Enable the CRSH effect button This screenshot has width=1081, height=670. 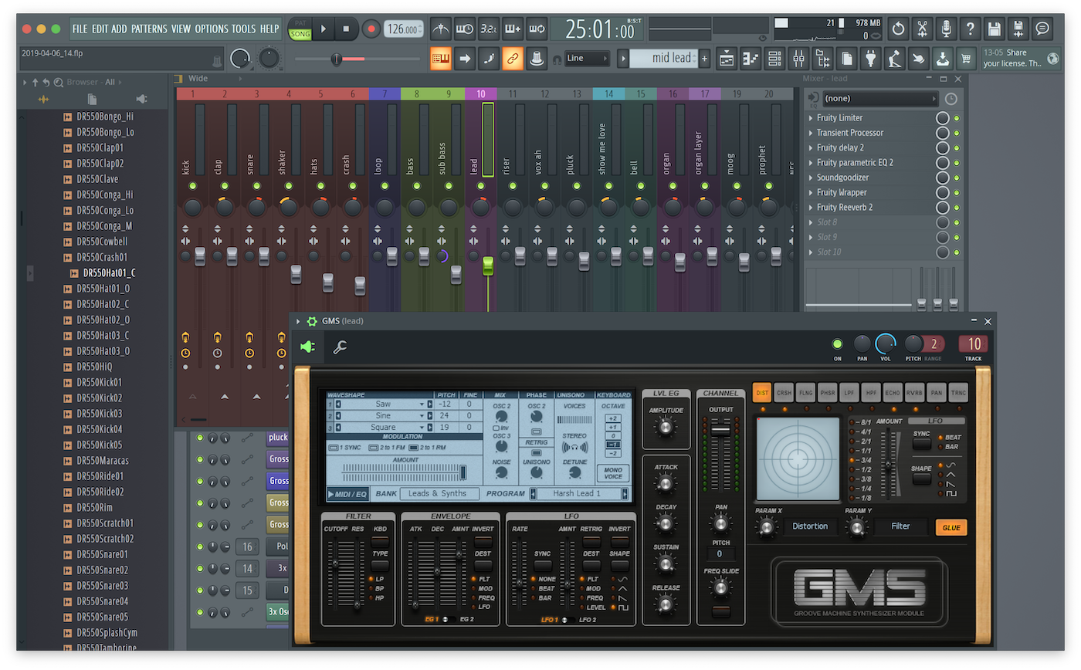pos(784,392)
